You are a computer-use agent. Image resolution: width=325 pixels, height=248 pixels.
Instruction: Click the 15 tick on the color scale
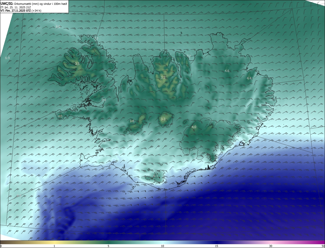click(x=217, y=246)
